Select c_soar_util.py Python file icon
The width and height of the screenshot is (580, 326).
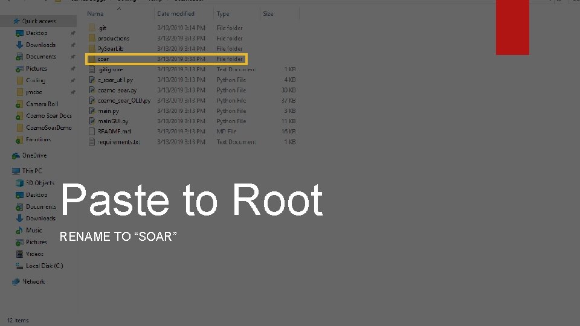(92, 80)
